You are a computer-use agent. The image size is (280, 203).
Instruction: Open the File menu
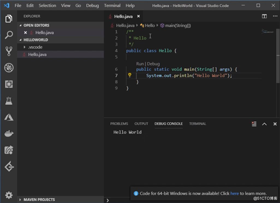tap(18, 5)
